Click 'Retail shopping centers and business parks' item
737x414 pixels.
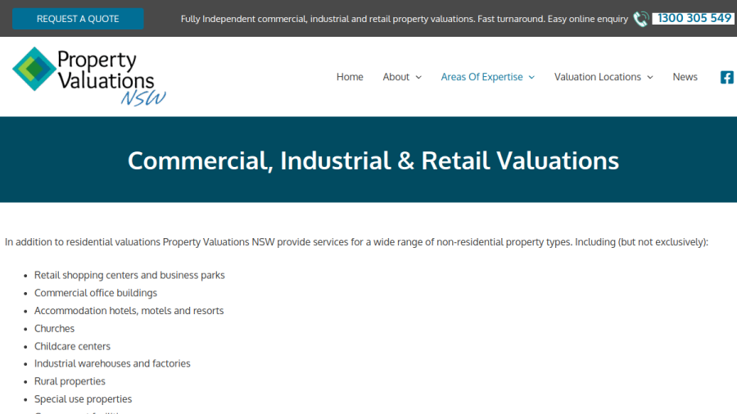click(129, 275)
